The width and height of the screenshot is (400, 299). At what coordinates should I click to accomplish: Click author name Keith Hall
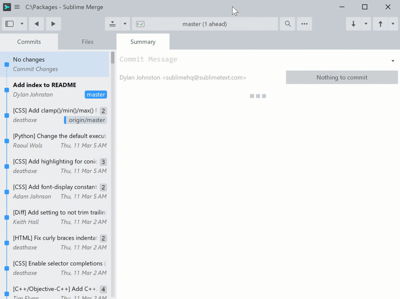tap(26, 222)
